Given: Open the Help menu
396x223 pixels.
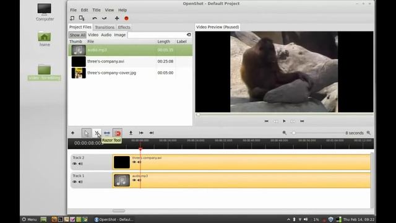Looking at the screenshot, I should 123,10.
